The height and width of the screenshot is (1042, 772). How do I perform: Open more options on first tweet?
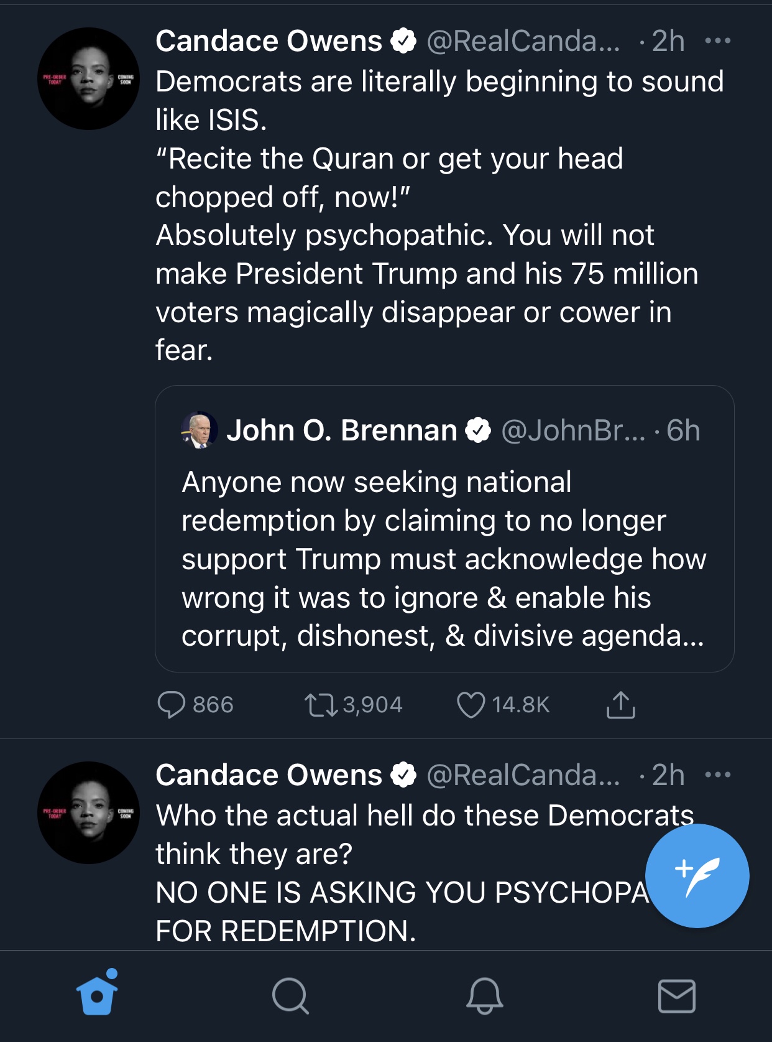(x=718, y=41)
